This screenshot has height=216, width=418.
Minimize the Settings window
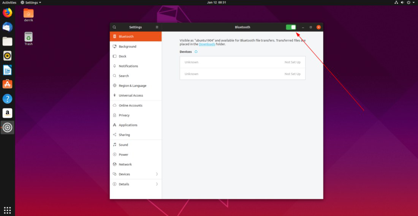[303, 27]
